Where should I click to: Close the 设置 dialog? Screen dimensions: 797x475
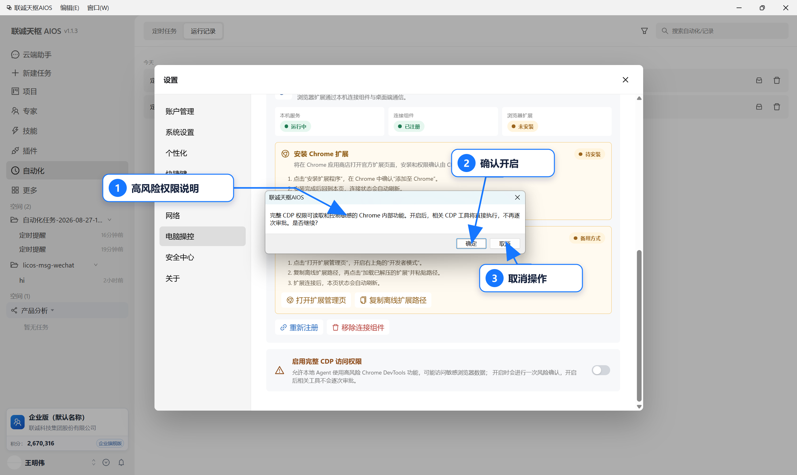(625, 80)
